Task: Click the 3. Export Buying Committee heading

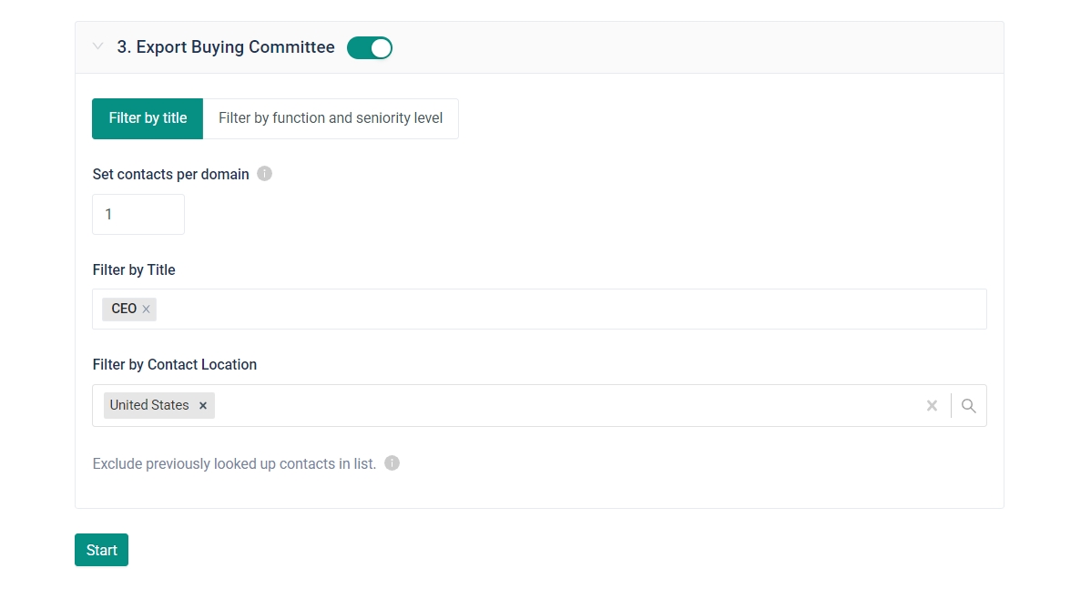Action: pyautogui.click(x=226, y=47)
